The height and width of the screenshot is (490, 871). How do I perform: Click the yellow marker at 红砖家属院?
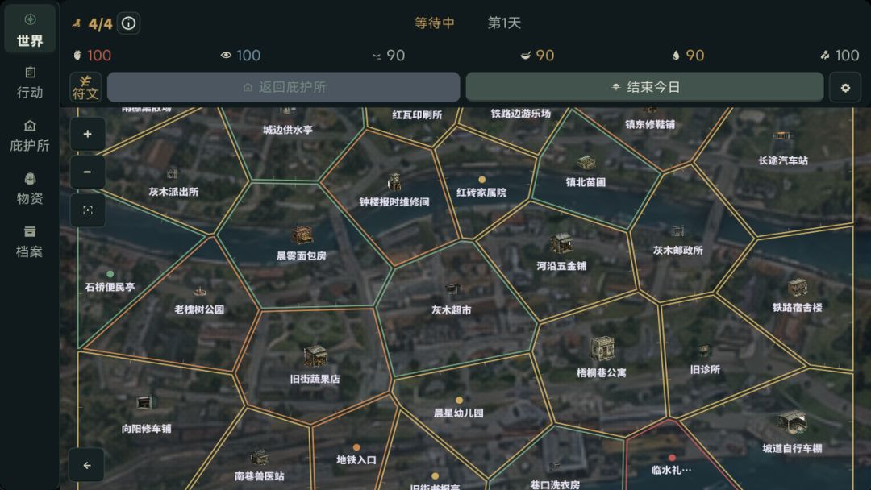point(481,180)
